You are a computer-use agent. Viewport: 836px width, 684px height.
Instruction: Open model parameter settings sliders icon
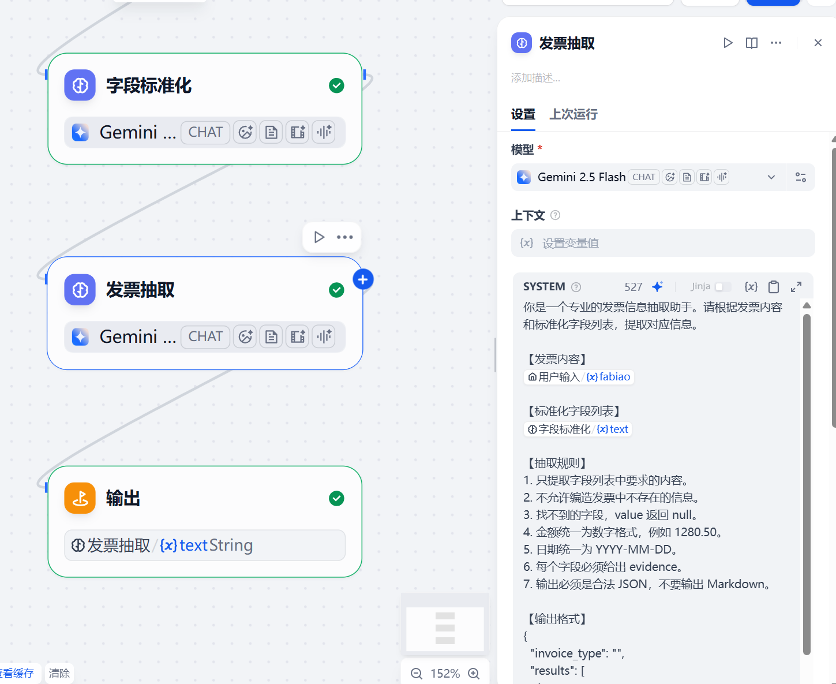pos(801,177)
